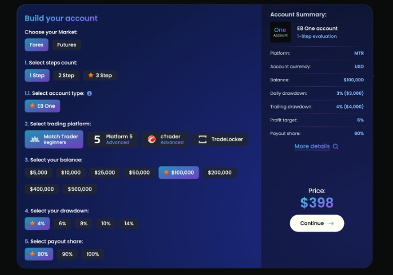Select the Forex market option

36,45
